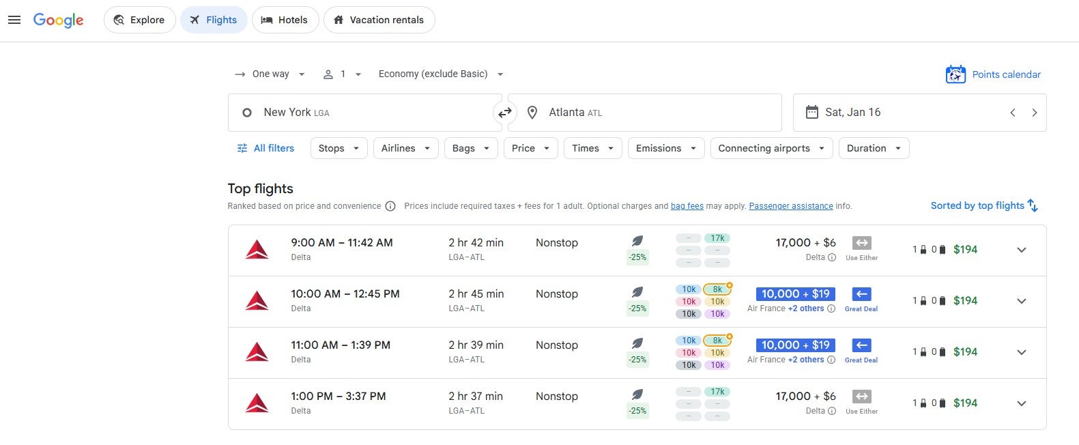Viewport: 1079px width, 445px height.
Task: Open All filters
Action: coord(265,148)
